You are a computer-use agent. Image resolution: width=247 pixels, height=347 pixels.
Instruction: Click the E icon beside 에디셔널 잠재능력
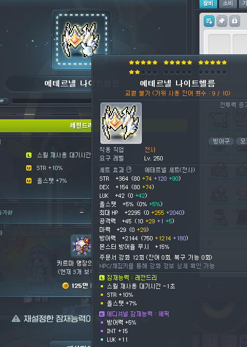pyautogui.click(x=102, y=314)
